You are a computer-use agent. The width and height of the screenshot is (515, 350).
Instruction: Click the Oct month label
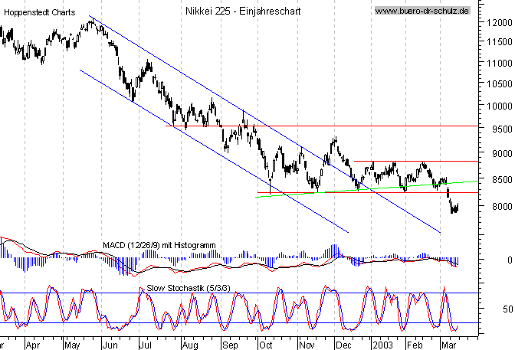(x=266, y=345)
